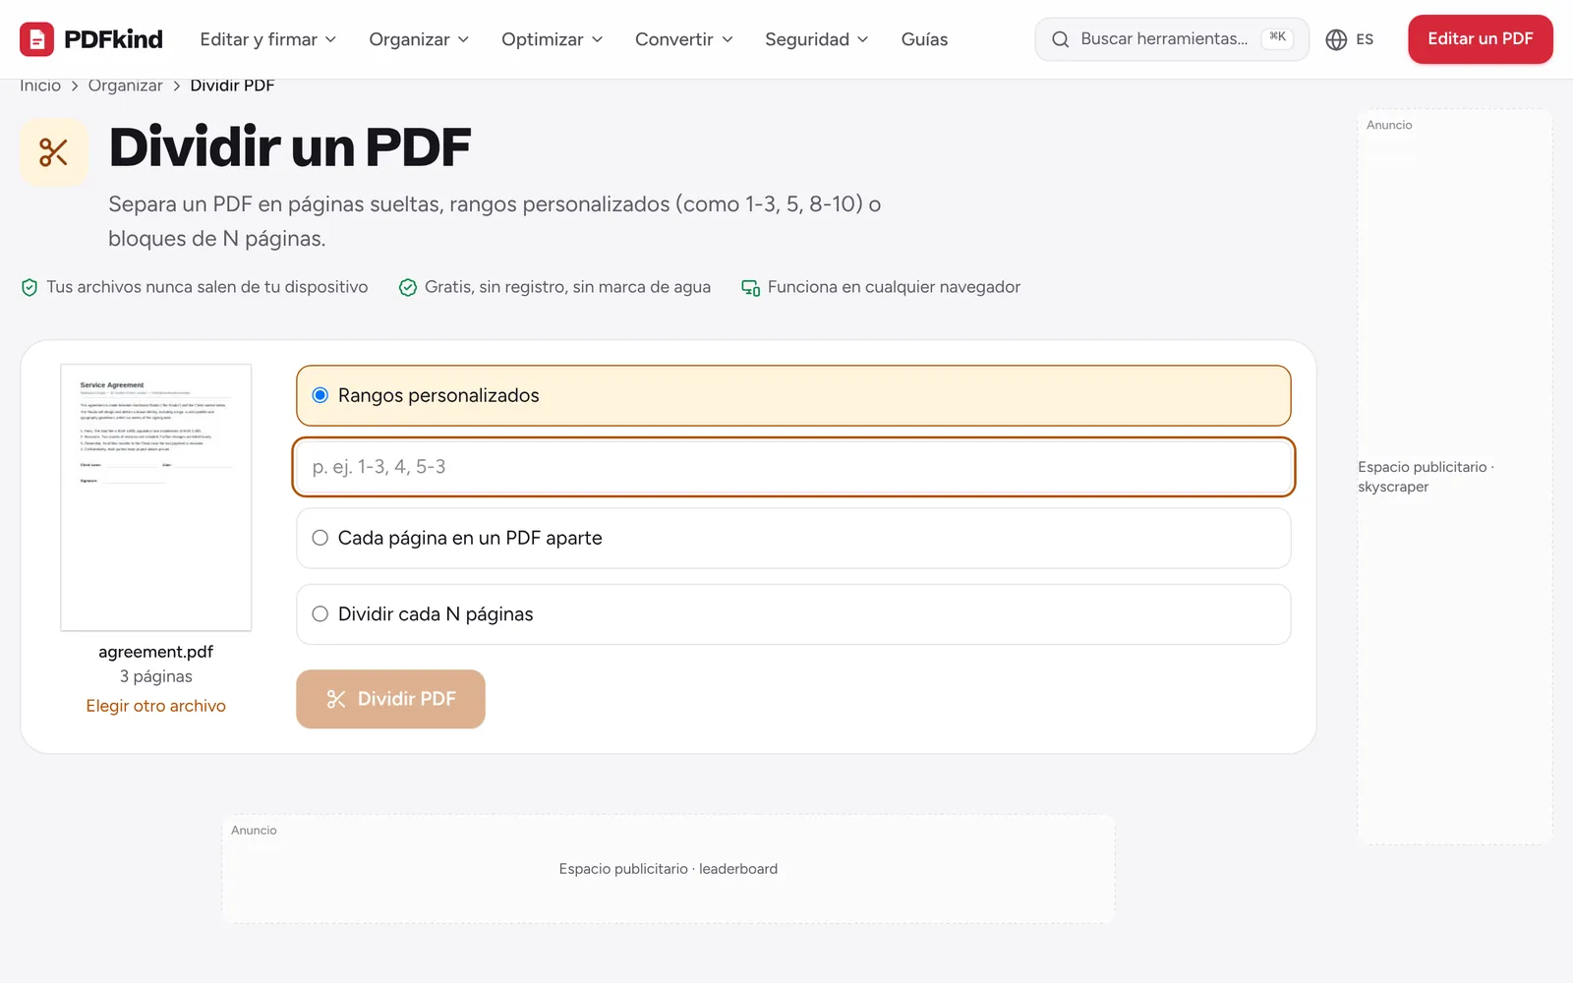Click the 'Organizar' breadcrumb link
Image resolution: width=1573 pixels, height=983 pixels.
(x=126, y=86)
